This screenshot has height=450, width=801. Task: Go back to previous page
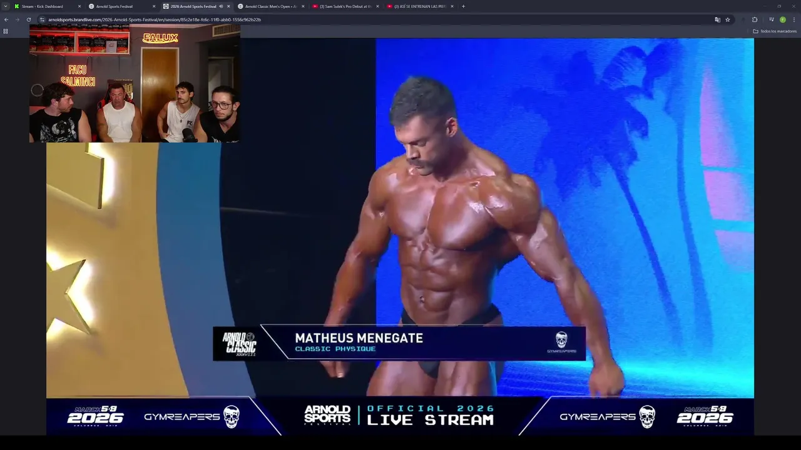tap(6, 19)
